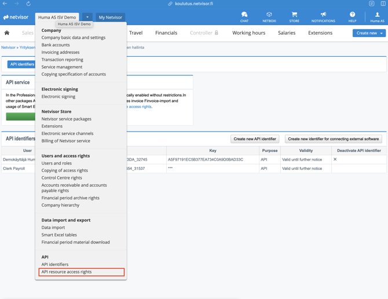Click the My Netvisor button
The height and width of the screenshot is (299, 388).
coord(110,17)
